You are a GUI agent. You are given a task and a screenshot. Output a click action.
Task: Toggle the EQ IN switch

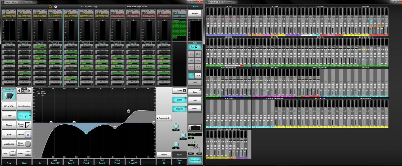pos(179,100)
